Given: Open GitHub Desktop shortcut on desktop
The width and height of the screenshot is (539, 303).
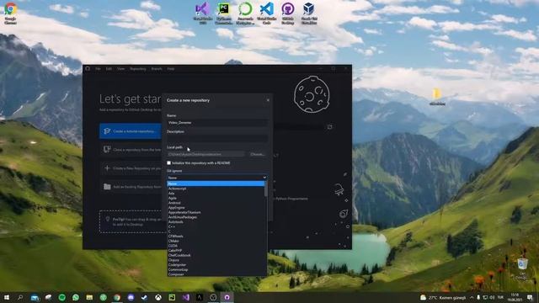Looking at the screenshot, I should [x=288, y=13].
